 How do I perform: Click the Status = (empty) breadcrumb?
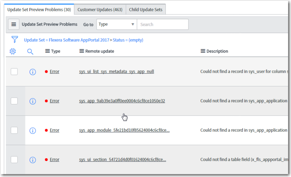tap(128, 40)
